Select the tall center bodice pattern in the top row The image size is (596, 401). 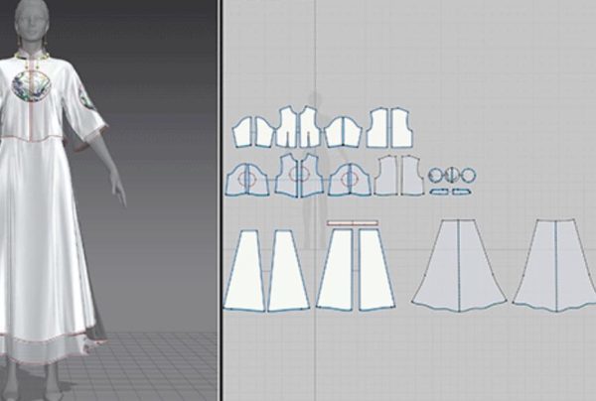point(298,127)
